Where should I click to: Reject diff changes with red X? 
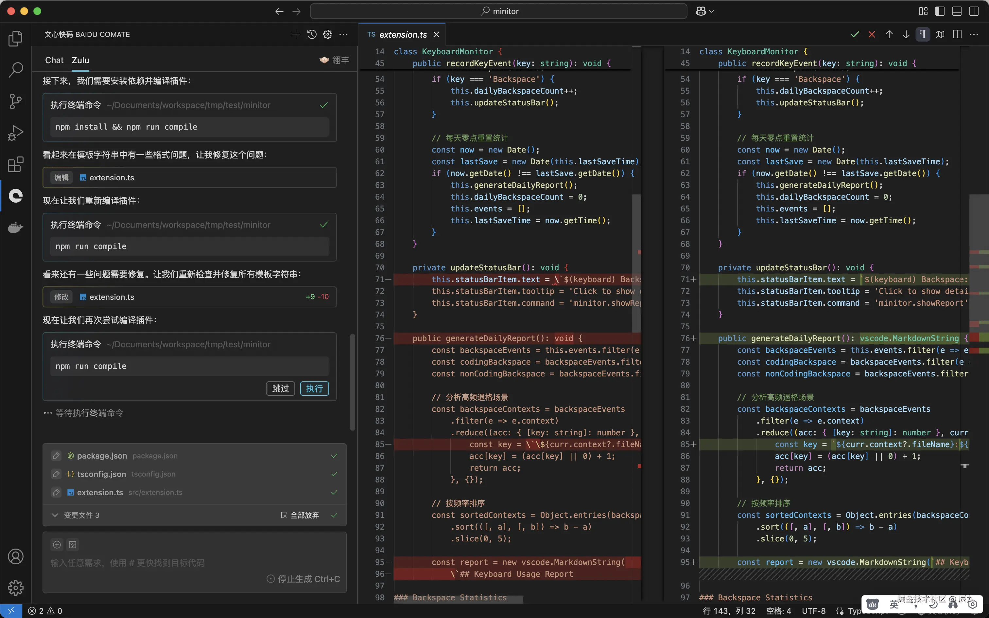pos(872,34)
